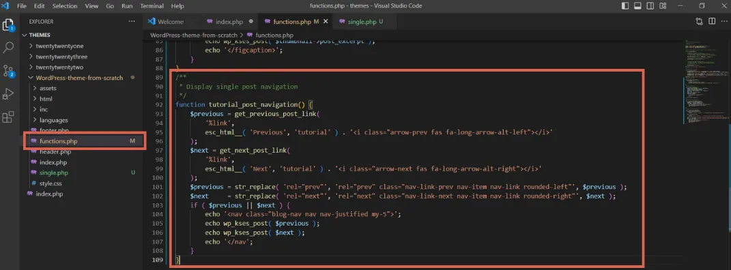Open single.php in the explorer
Image resolution: width=731 pixels, height=270 pixels.
[54, 172]
